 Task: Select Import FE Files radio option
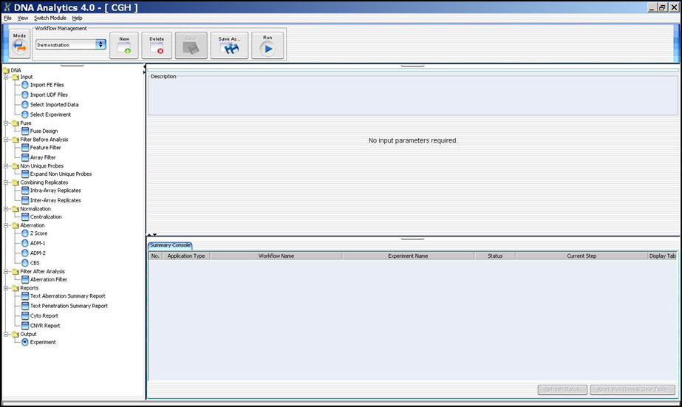pos(25,85)
